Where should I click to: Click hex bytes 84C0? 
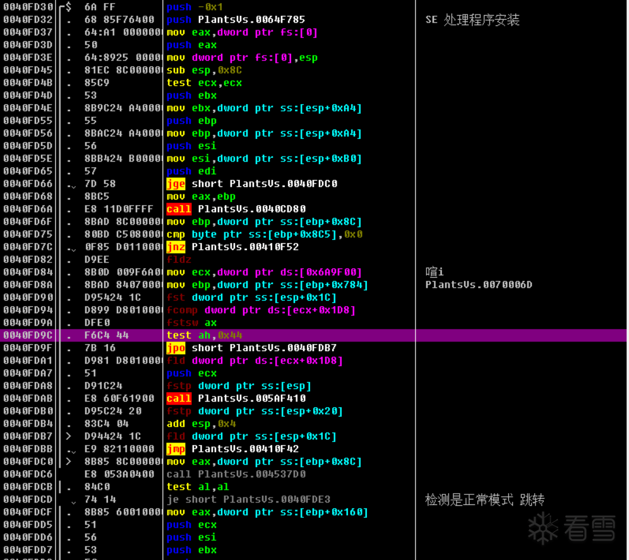tap(97, 487)
